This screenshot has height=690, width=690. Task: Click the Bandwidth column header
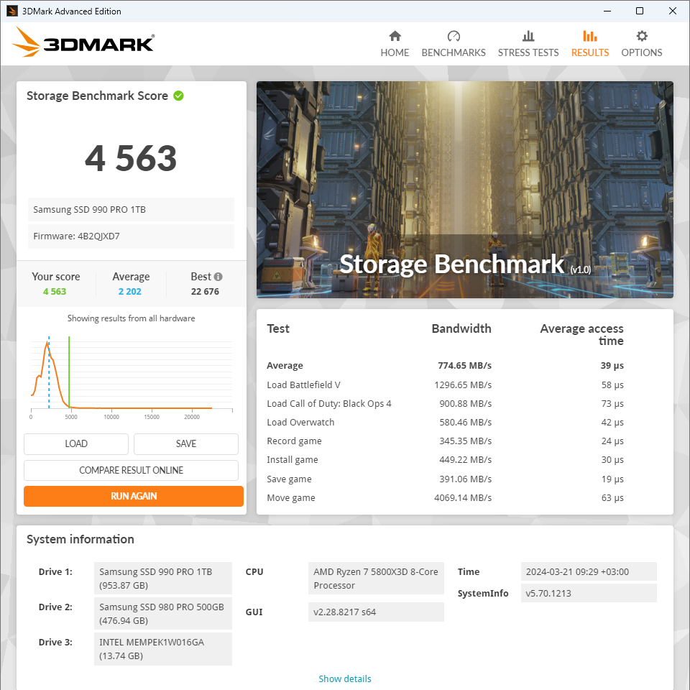461,328
